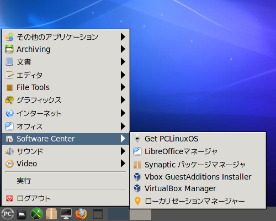Expand the その他のアプリケーション submenu arrow
276x221 pixels.
(x=123, y=37)
